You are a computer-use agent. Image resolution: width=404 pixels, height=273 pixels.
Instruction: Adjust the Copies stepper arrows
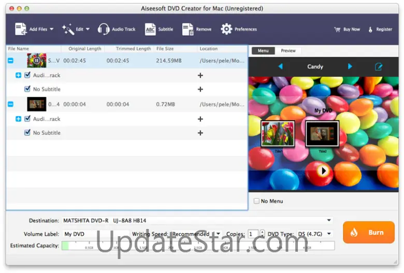pos(262,234)
